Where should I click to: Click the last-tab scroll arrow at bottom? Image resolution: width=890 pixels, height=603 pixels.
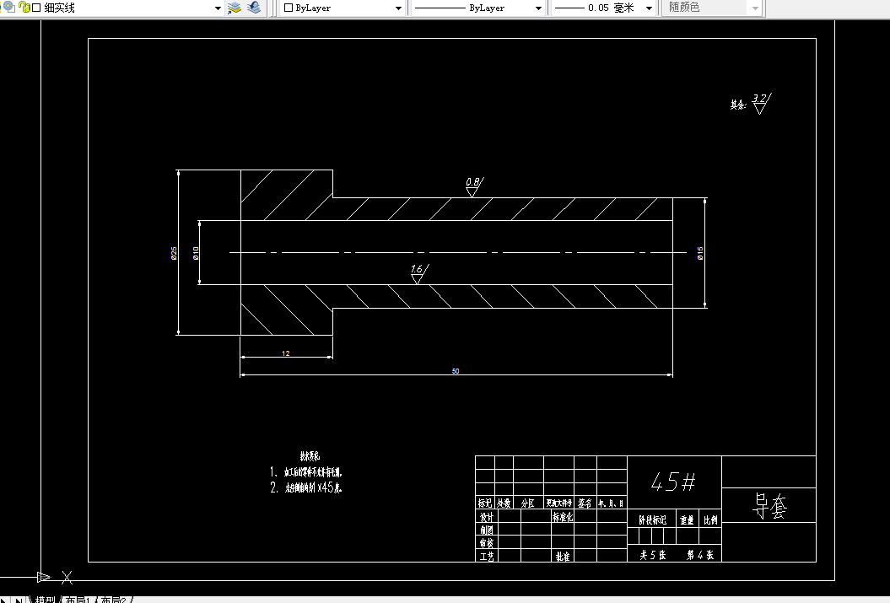tap(19, 600)
